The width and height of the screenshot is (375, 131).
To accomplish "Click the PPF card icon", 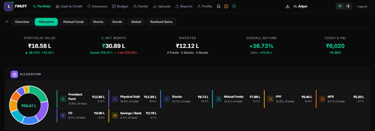I will (x=270, y=99).
